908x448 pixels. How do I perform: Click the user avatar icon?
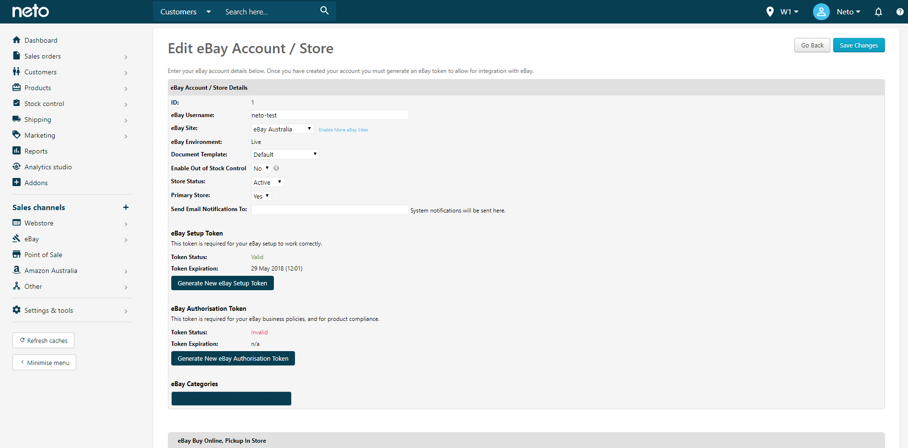(x=821, y=12)
